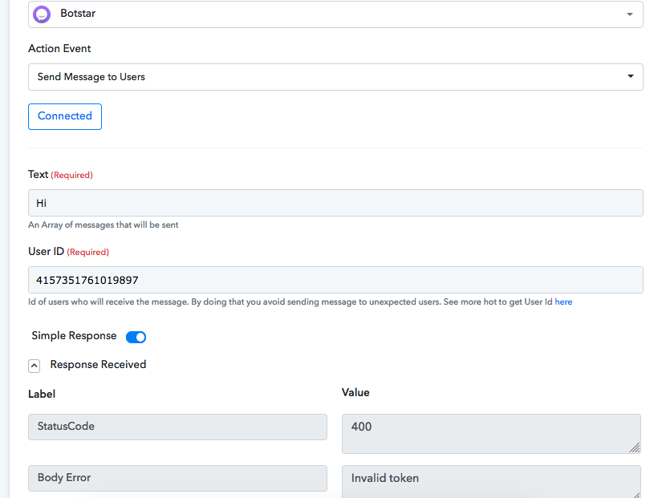Click the User ID input field

pyautogui.click(x=335, y=280)
